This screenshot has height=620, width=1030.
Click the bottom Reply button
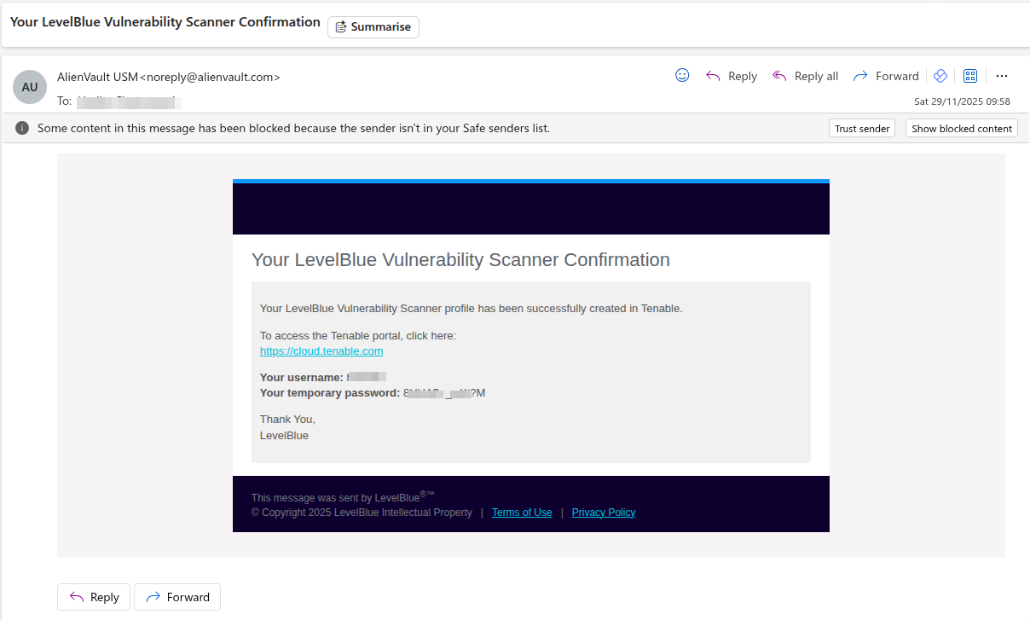tap(94, 597)
